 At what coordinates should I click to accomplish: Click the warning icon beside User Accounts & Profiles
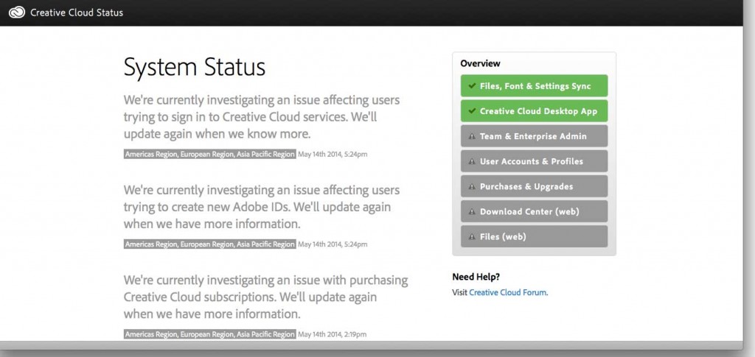[471, 161]
